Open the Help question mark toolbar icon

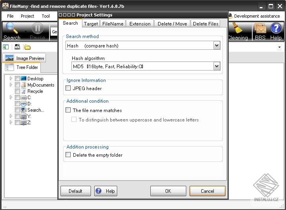point(276,28)
